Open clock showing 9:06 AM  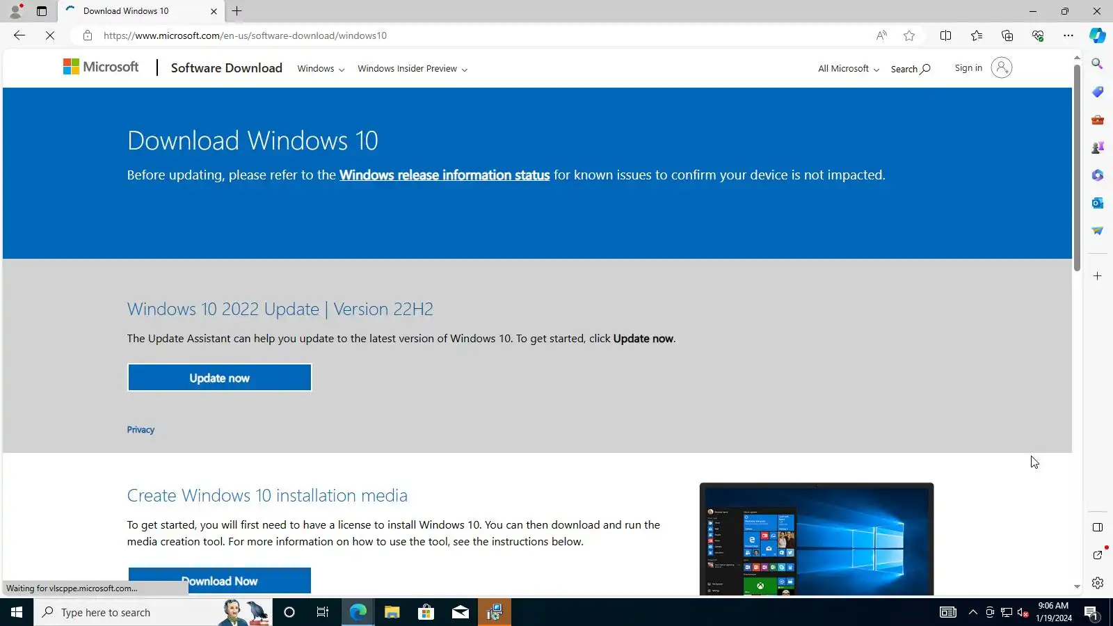pyautogui.click(x=1053, y=612)
